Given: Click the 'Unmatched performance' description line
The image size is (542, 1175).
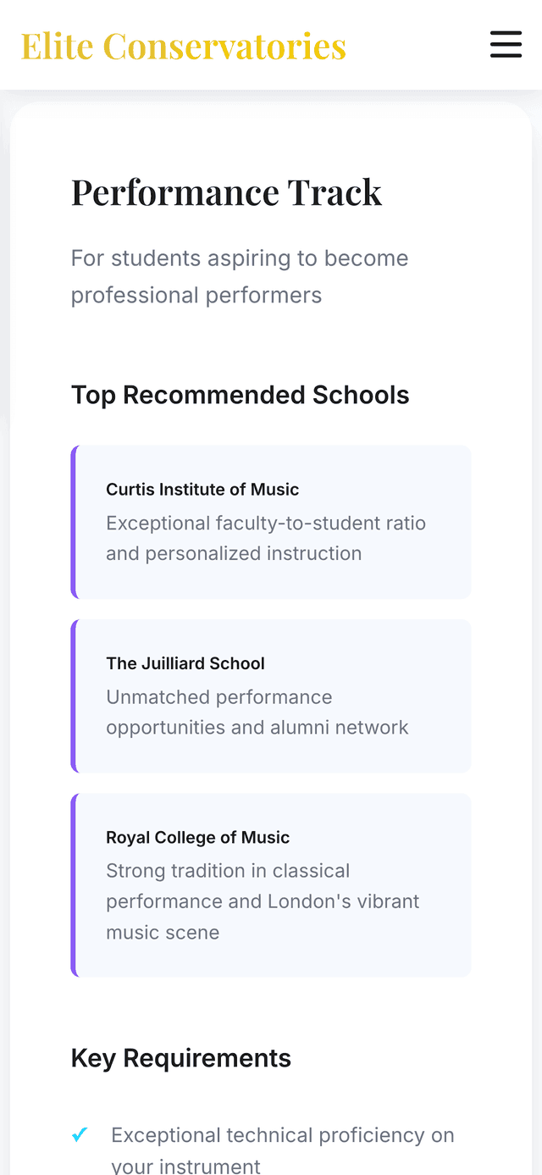Looking at the screenshot, I should point(219,697).
